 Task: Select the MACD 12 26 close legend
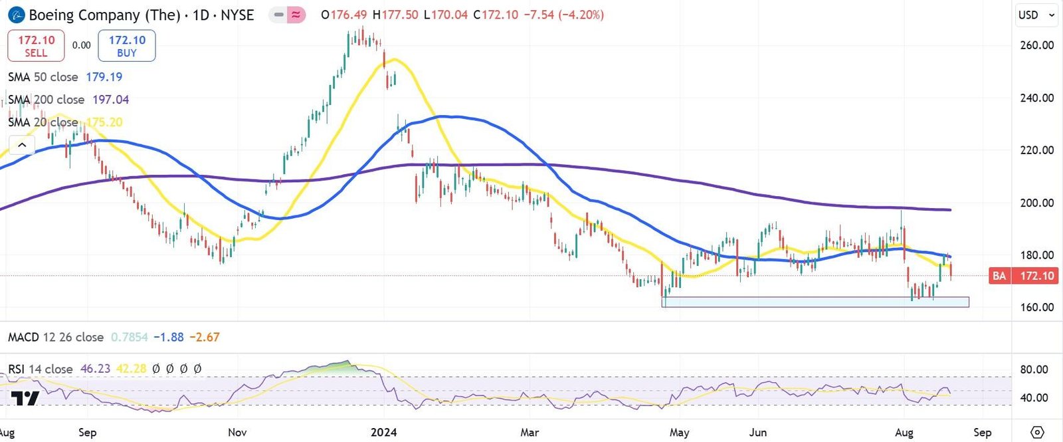point(56,337)
